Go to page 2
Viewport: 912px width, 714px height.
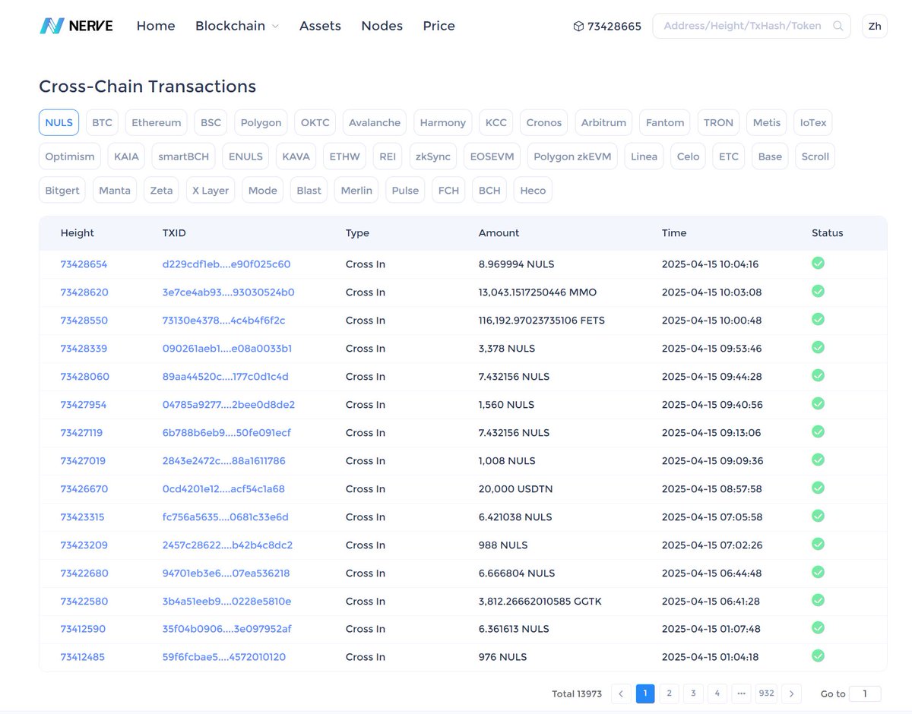click(669, 693)
